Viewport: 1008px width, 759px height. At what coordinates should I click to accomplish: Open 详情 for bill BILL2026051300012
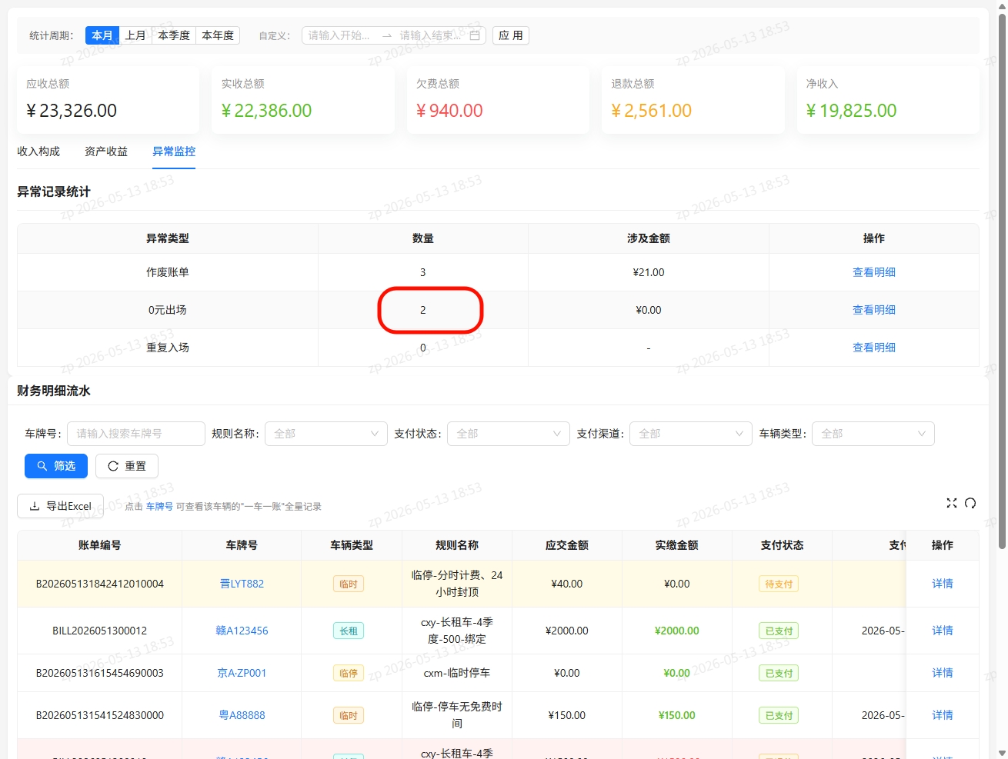point(943,631)
